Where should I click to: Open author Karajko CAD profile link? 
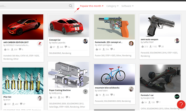tap(149, 98)
